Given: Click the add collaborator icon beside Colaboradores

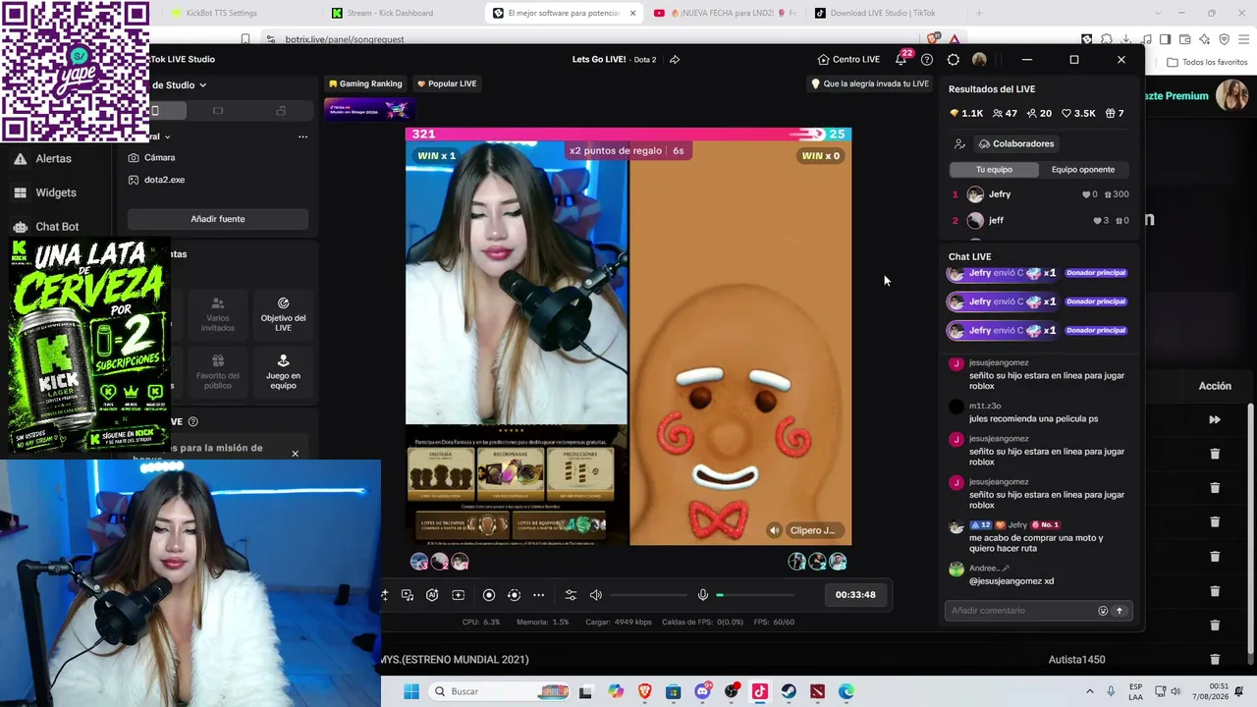Looking at the screenshot, I should click(959, 144).
